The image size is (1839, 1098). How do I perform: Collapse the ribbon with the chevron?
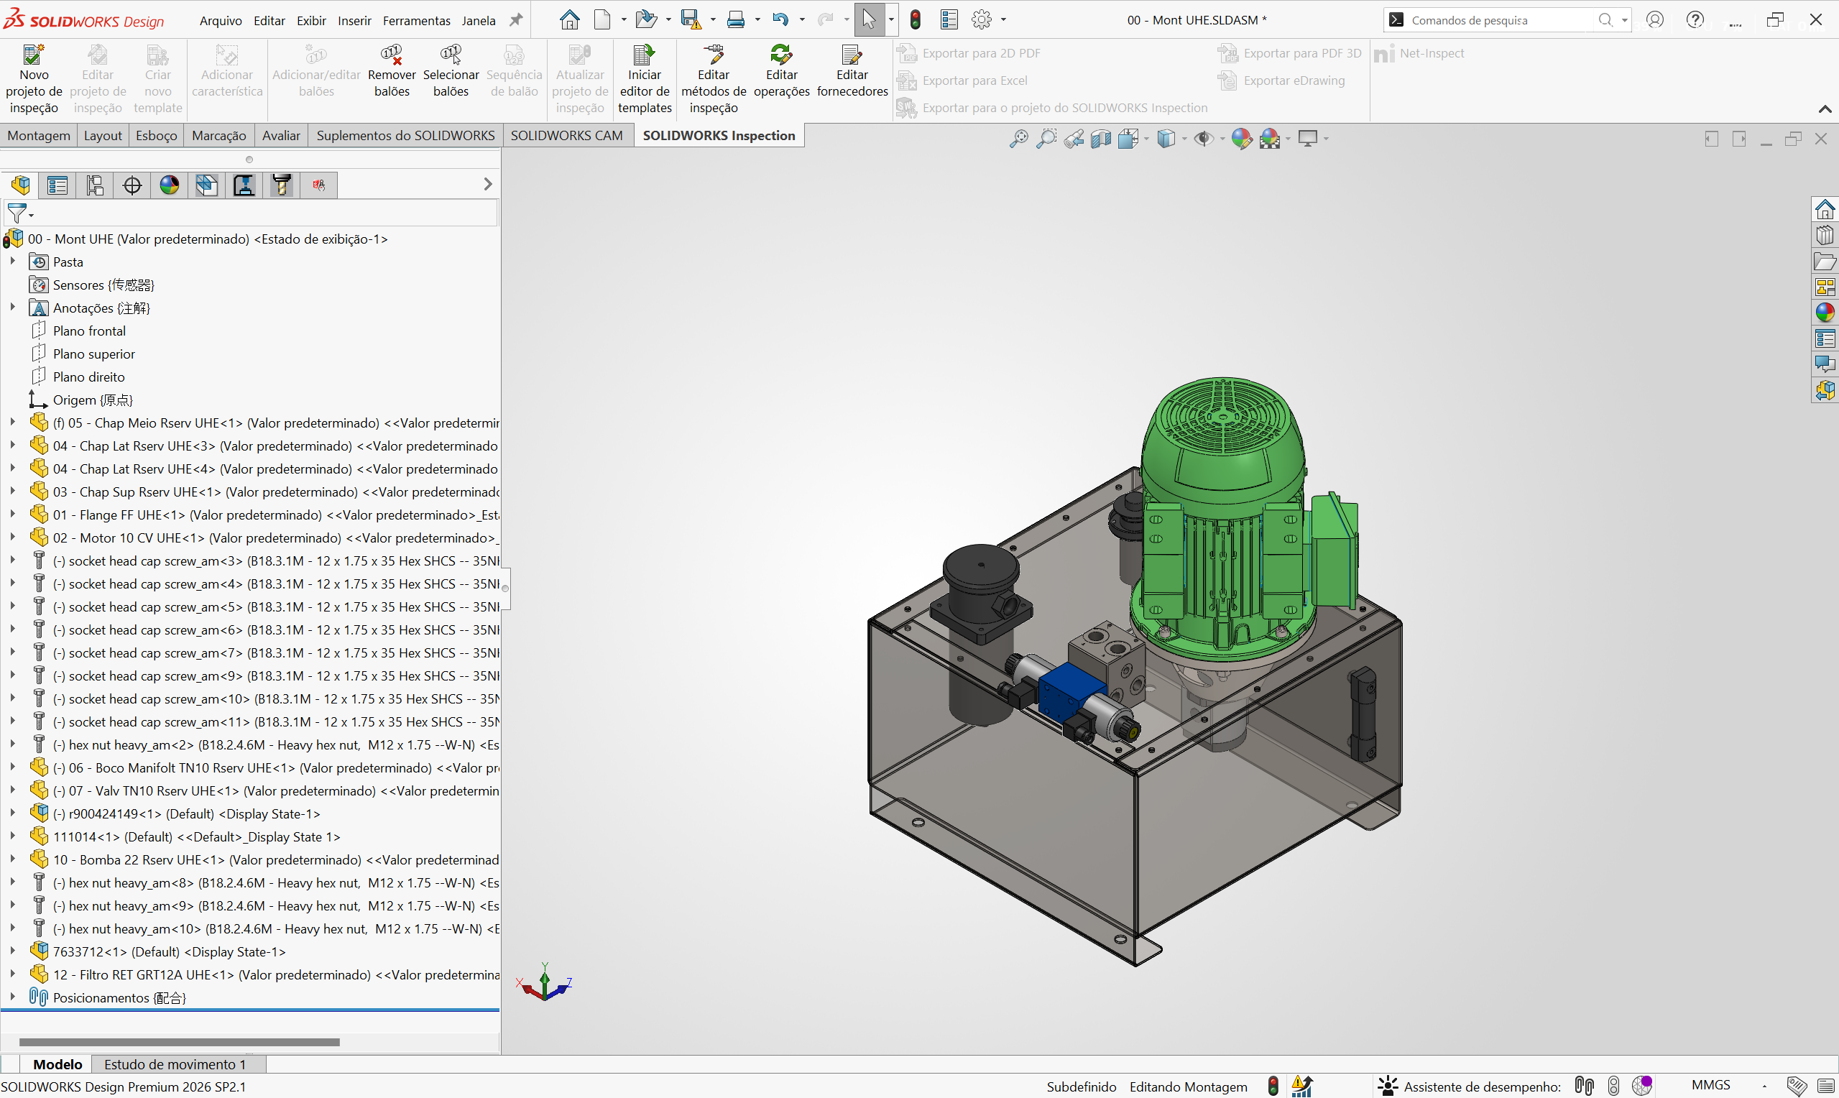1825,109
